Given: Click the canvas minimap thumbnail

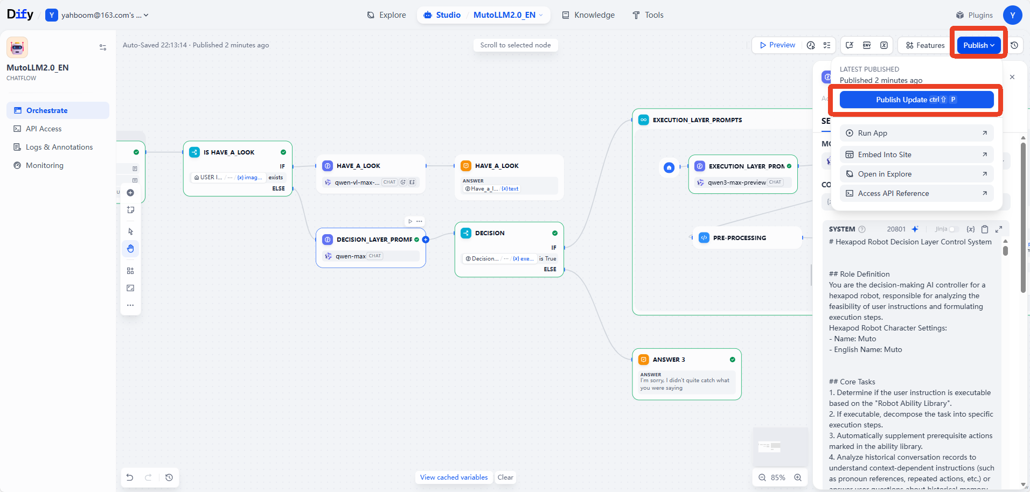Looking at the screenshot, I should tap(780, 447).
